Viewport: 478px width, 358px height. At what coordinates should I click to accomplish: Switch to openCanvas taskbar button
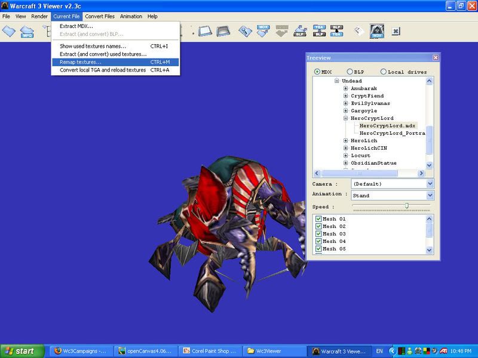145,351
